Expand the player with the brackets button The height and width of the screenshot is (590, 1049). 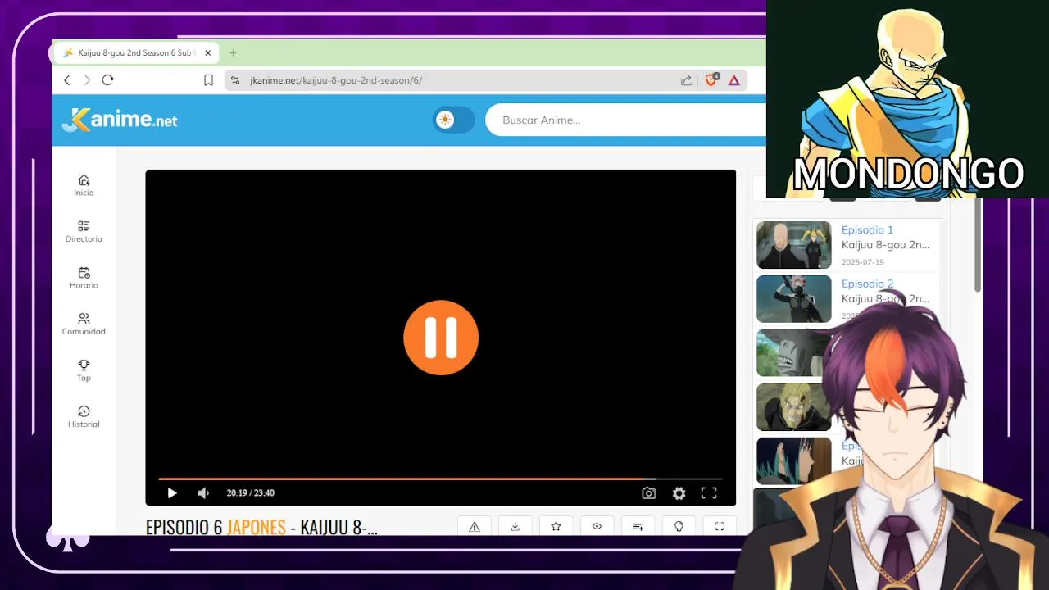click(x=720, y=526)
